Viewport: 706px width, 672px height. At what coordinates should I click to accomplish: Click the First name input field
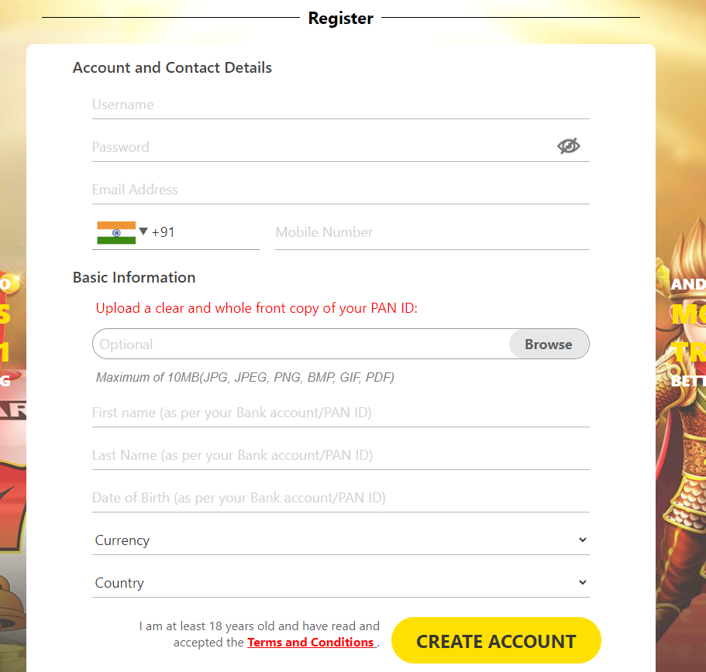tap(341, 413)
